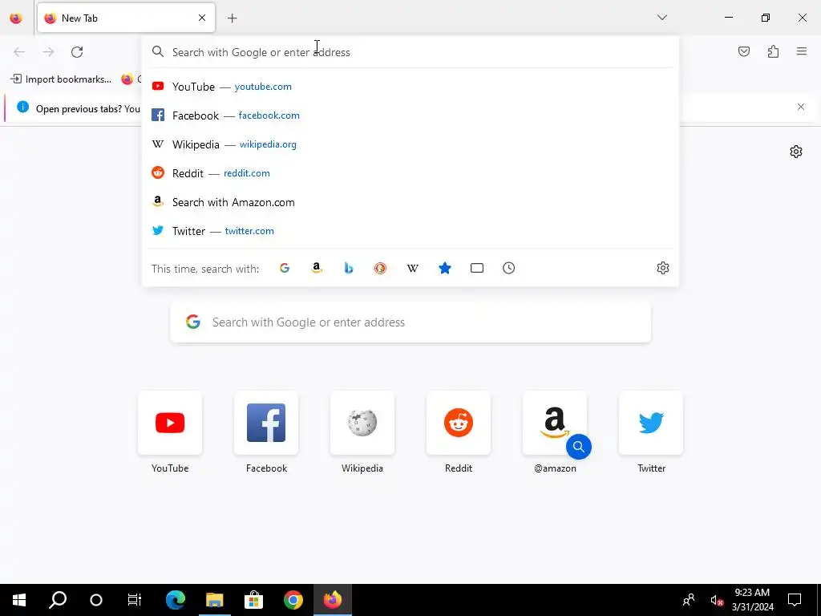Click Import bookmarks in bookmarks toolbar
Screen dimensions: 821x616
tap(61, 79)
